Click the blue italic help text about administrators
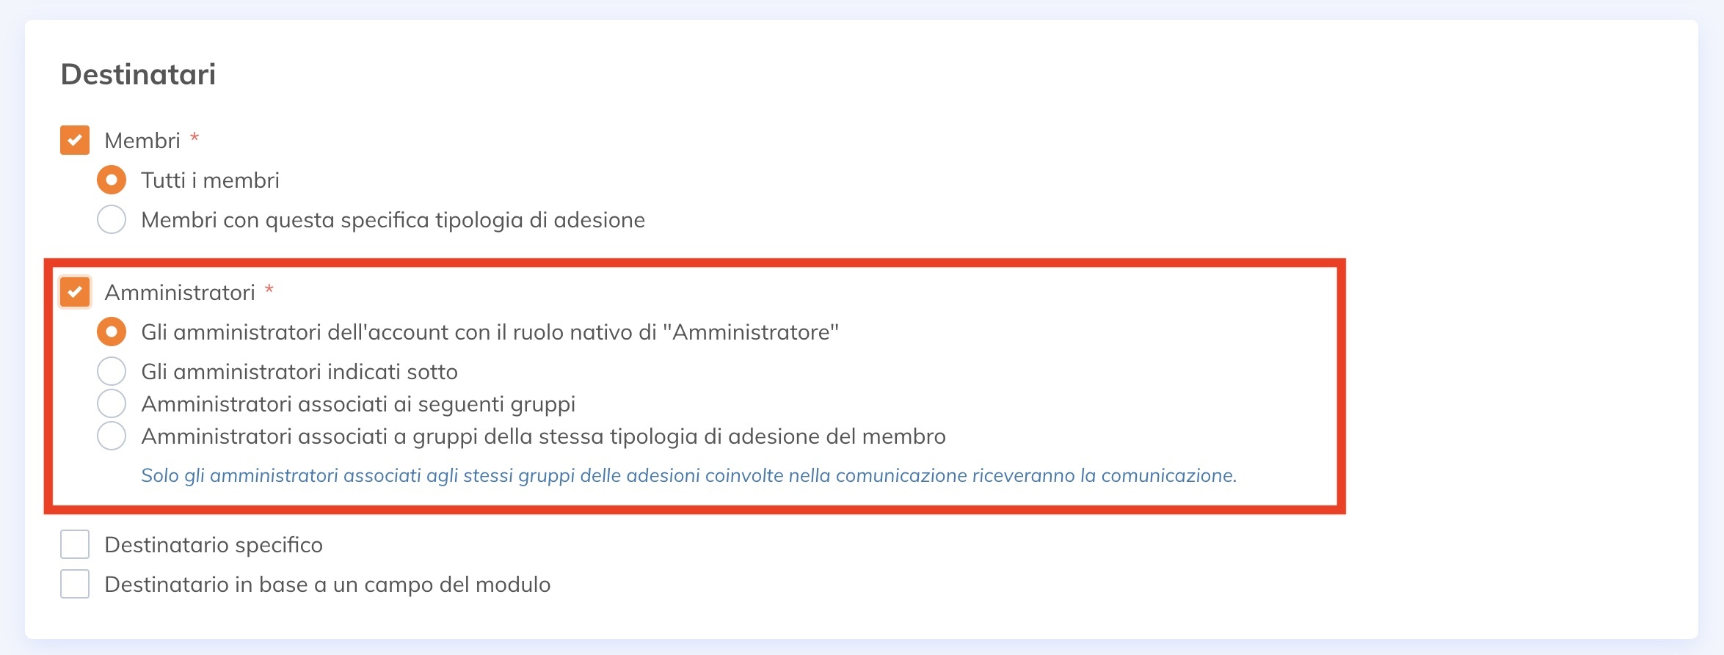This screenshot has width=1724, height=655. click(688, 475)
